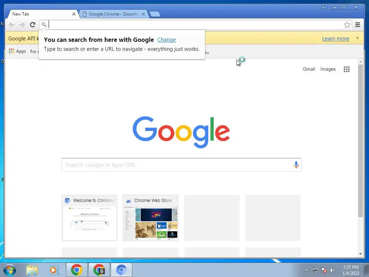Open the Chrome hamburger menu
369x277 pixels.
coord(357,25)
